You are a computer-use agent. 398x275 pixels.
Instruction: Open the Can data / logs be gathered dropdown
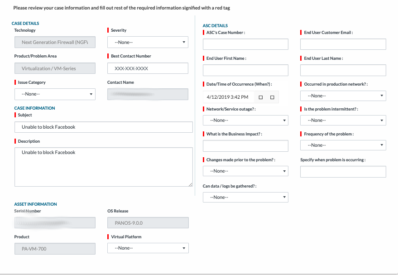tap(245, 197)
